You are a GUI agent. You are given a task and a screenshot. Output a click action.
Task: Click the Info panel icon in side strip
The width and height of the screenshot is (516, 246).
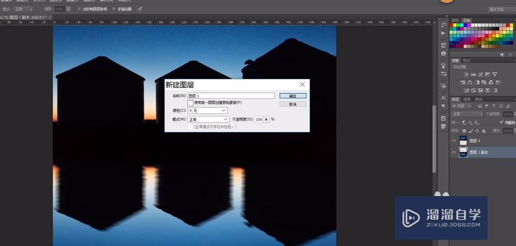pos(443,53)
